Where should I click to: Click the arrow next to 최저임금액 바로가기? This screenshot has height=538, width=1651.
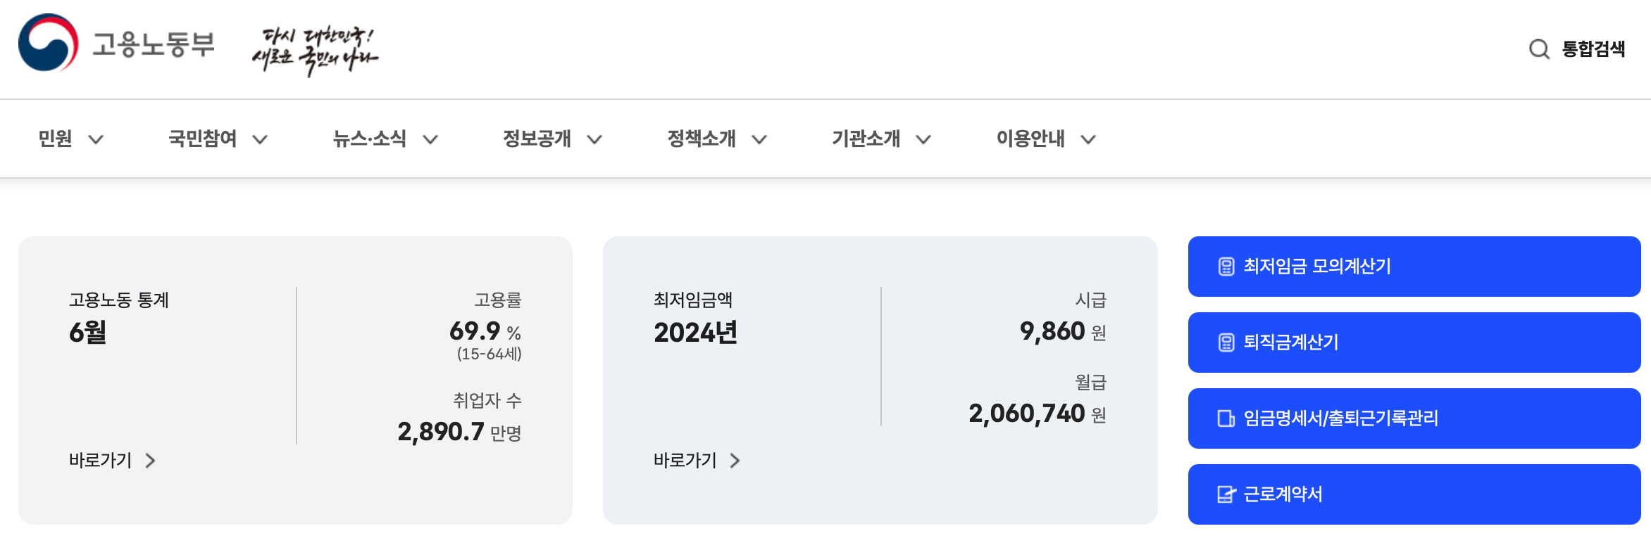click(x=737, y=461)
